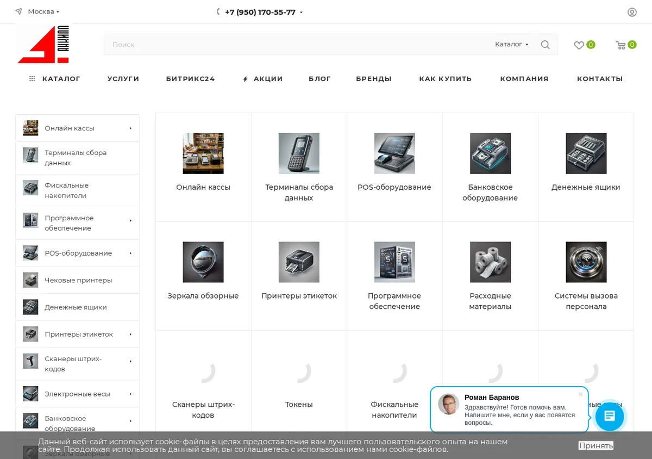
Task: Open КАТАЛОГ in the main navigation
Action: click(55, 79)
